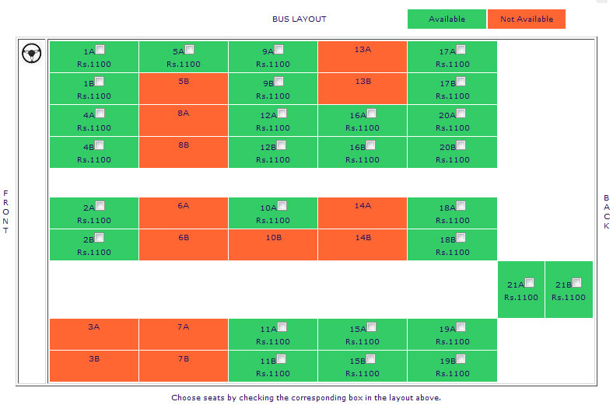Check the box for seat 21B
Image resolution: width=613 pixels, height=405 pixels.
point(577,282)
